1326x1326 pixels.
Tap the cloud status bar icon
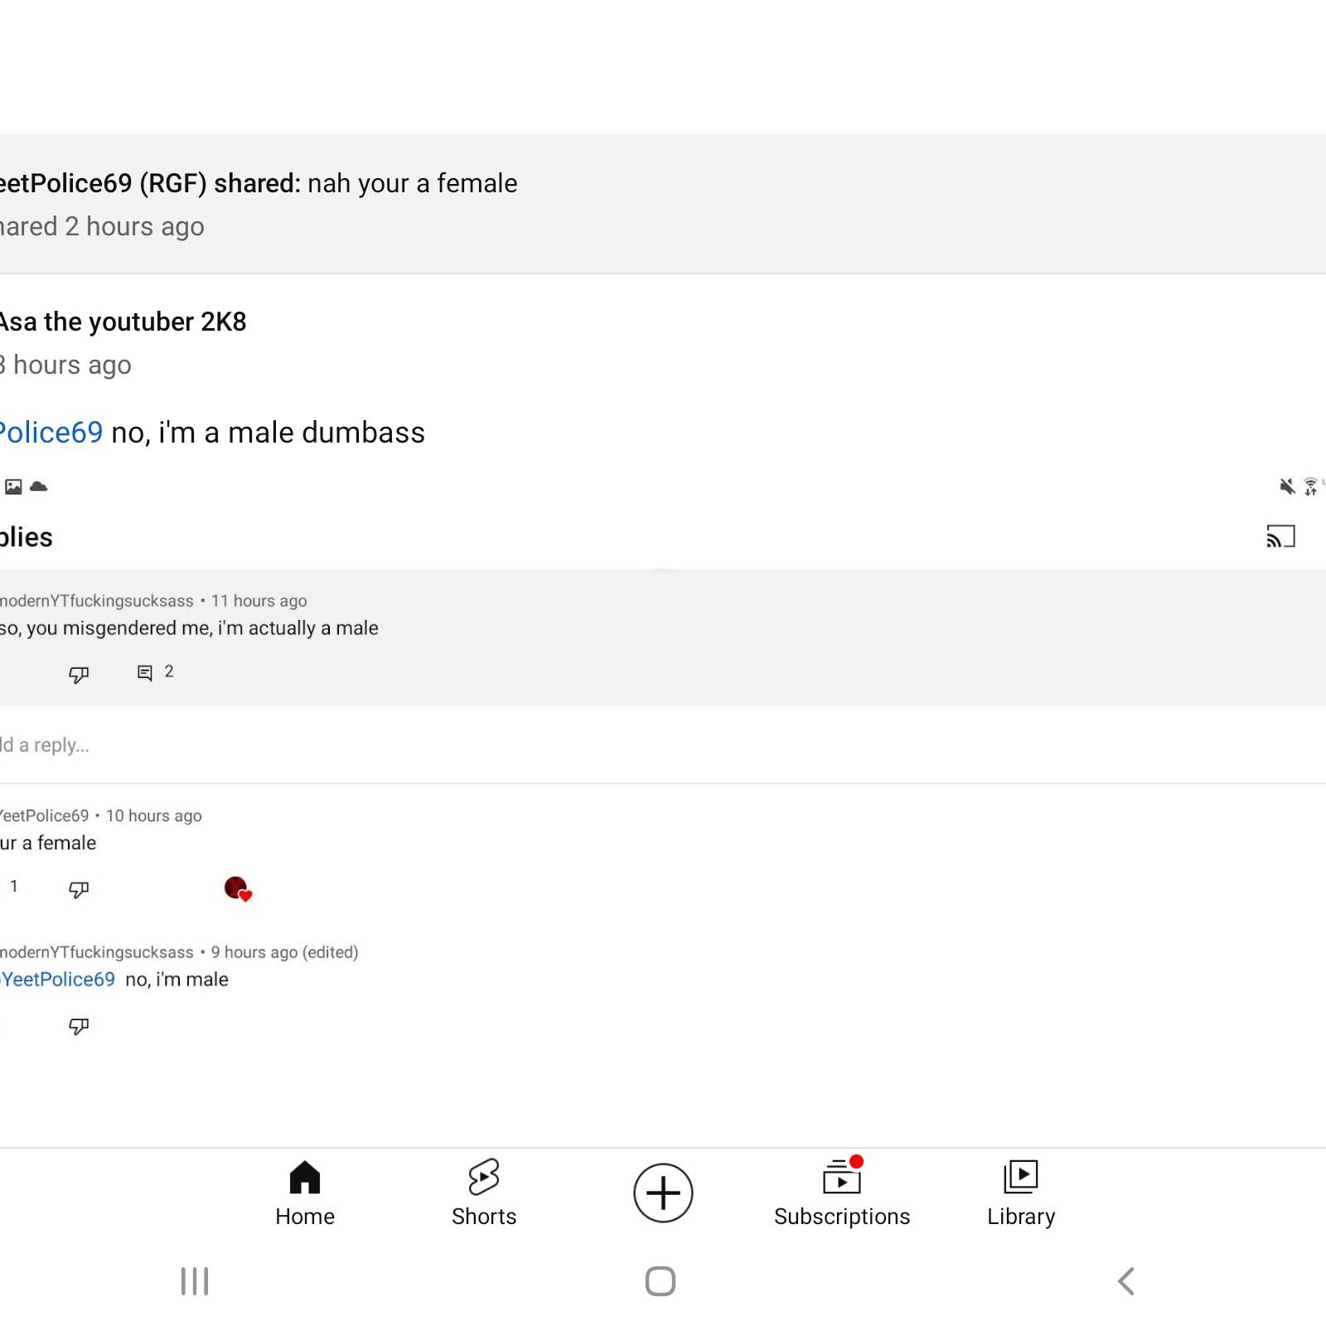pyautogui.click(x=38, y=486)
